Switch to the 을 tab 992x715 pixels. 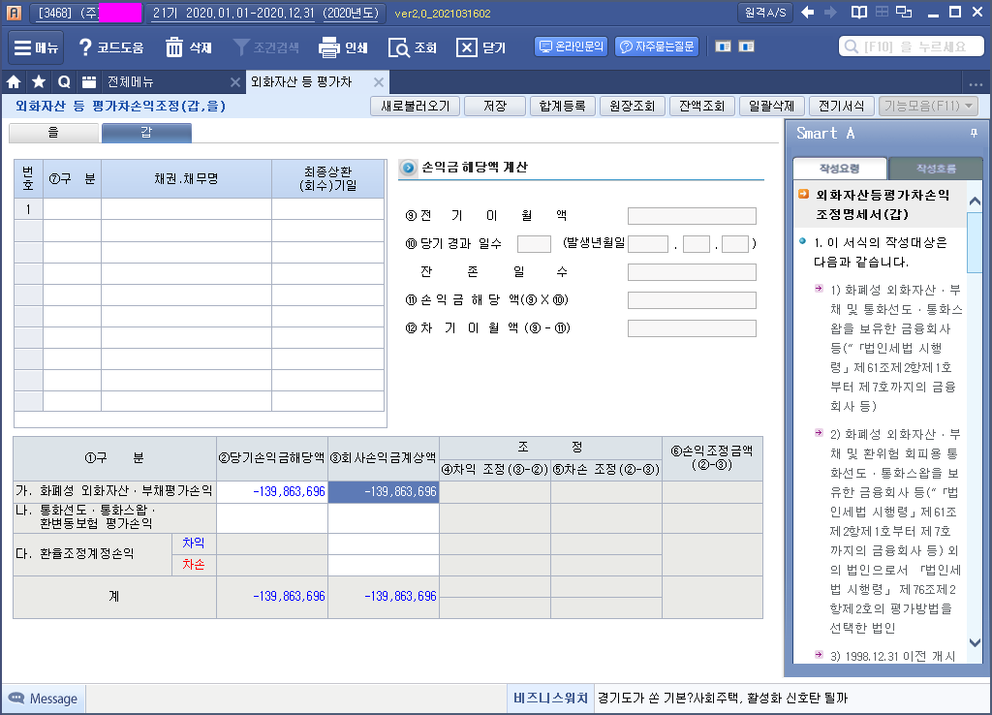[54, 132]
